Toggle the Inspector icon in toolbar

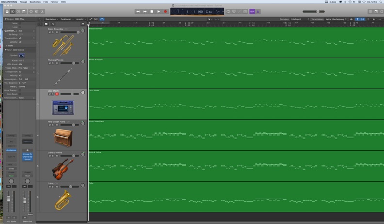tap(13, 12)
